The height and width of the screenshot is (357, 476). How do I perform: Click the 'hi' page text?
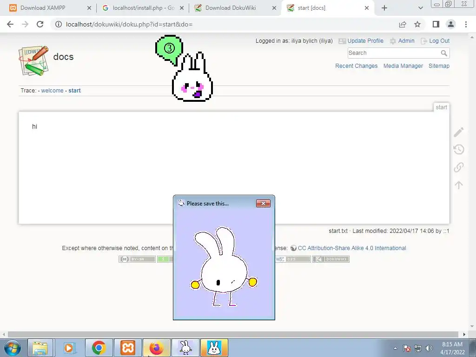tap(34, 126)
